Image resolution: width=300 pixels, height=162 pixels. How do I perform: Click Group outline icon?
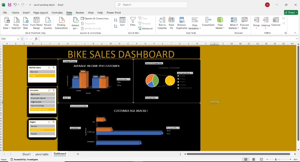click(x=256, y=20)
